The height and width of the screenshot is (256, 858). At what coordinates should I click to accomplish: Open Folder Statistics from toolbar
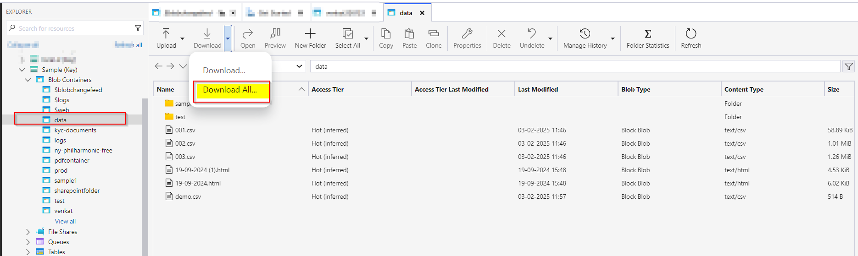(x=648, y=38)
